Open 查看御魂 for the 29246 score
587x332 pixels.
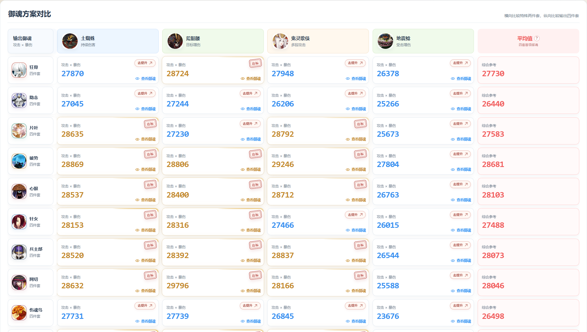(356, 170)
